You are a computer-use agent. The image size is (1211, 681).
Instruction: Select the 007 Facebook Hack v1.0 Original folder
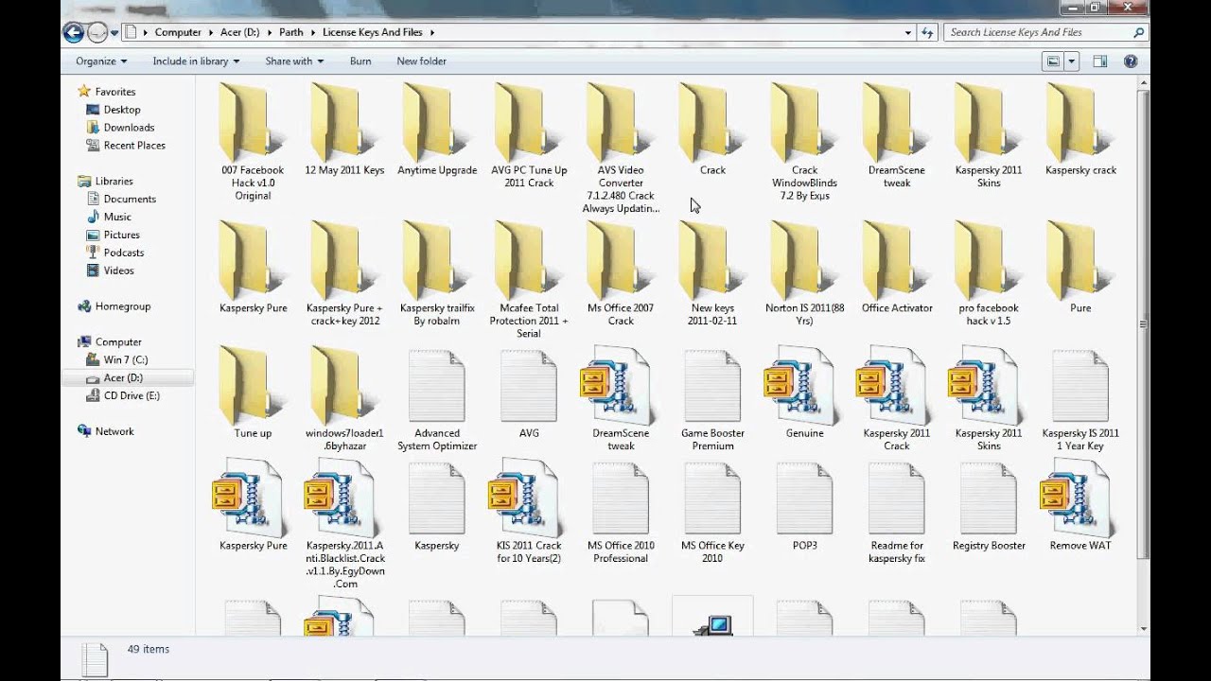(253, 141)
